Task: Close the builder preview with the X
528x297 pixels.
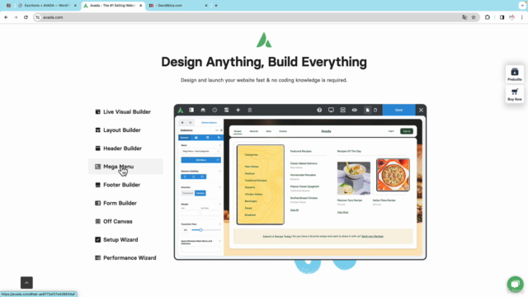Action: pyautogui.click(x=421, y=110)
